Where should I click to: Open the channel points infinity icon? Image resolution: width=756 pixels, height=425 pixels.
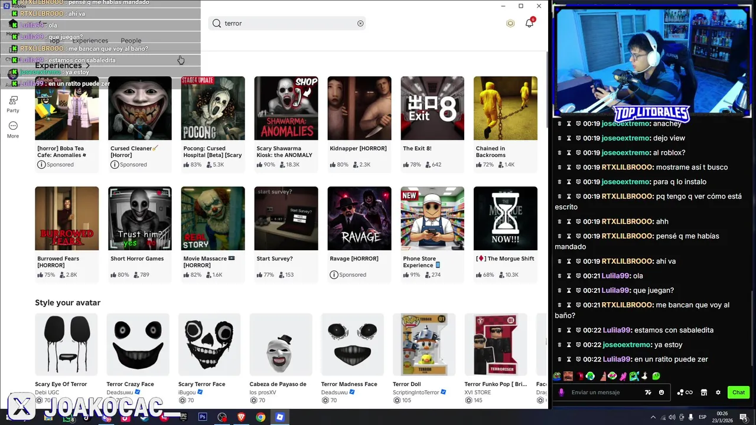(685, 393)
